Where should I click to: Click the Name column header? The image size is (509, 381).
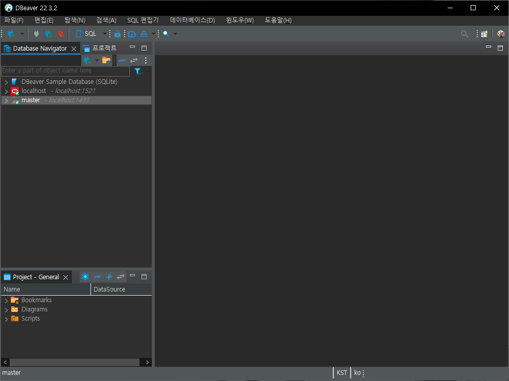point(45,289)
